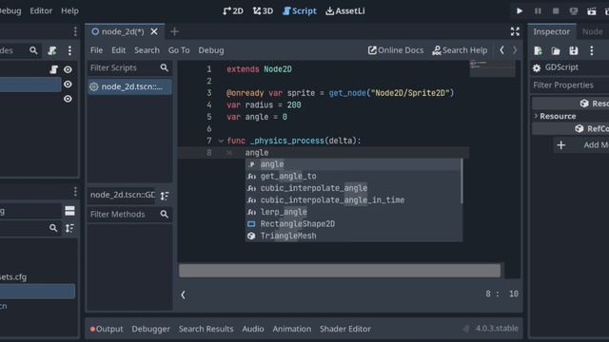The height and width of the screenshot is (342, 609).
Task: Choose 'cubic_interpolate_angle_in_time' suggestion
Action: [353, 200]
